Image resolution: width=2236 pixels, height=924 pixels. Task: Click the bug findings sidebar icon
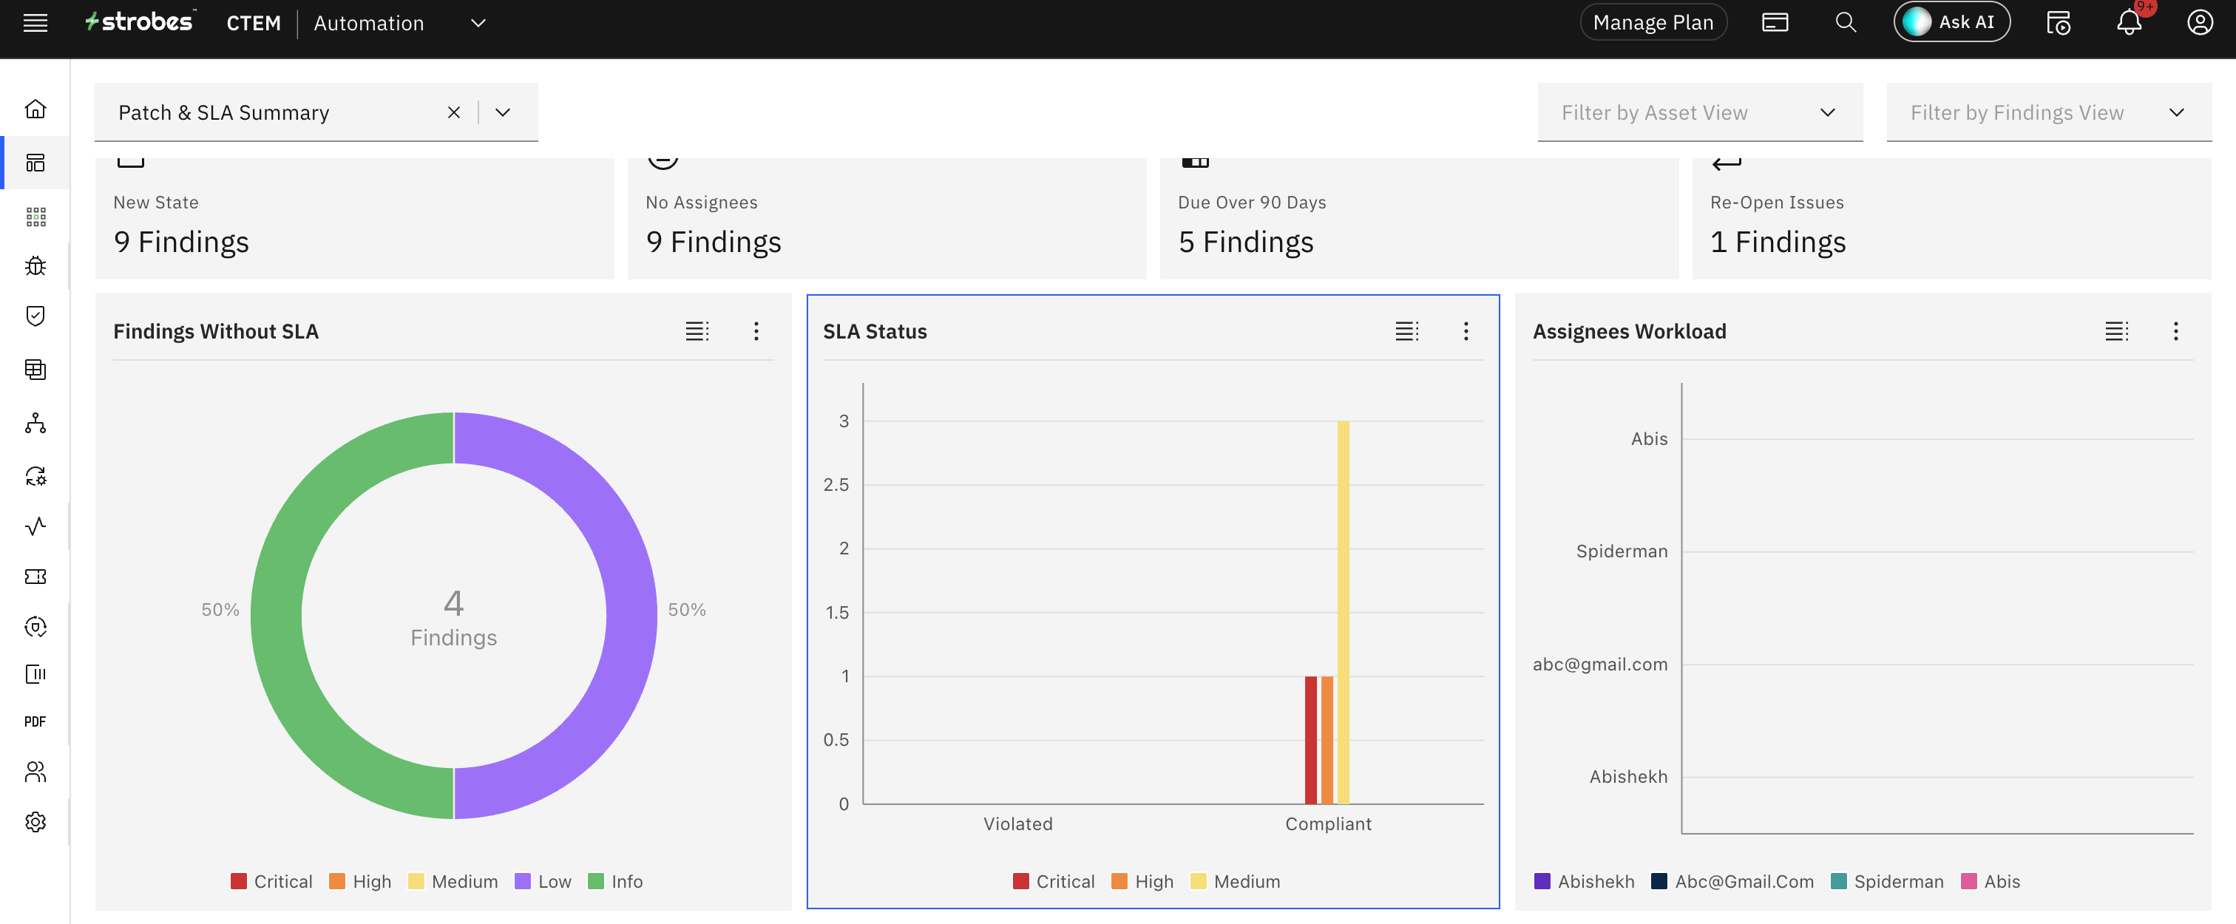click(x=35, y=266)
